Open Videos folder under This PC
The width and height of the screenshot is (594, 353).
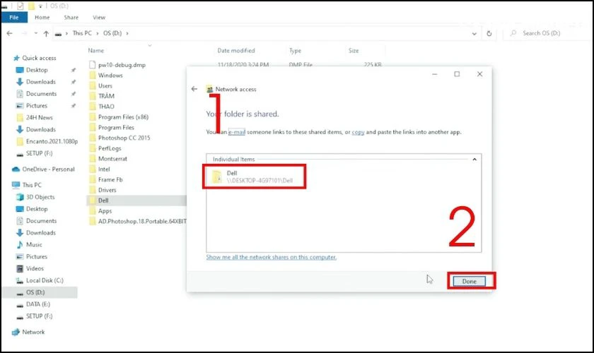[30, 268]
